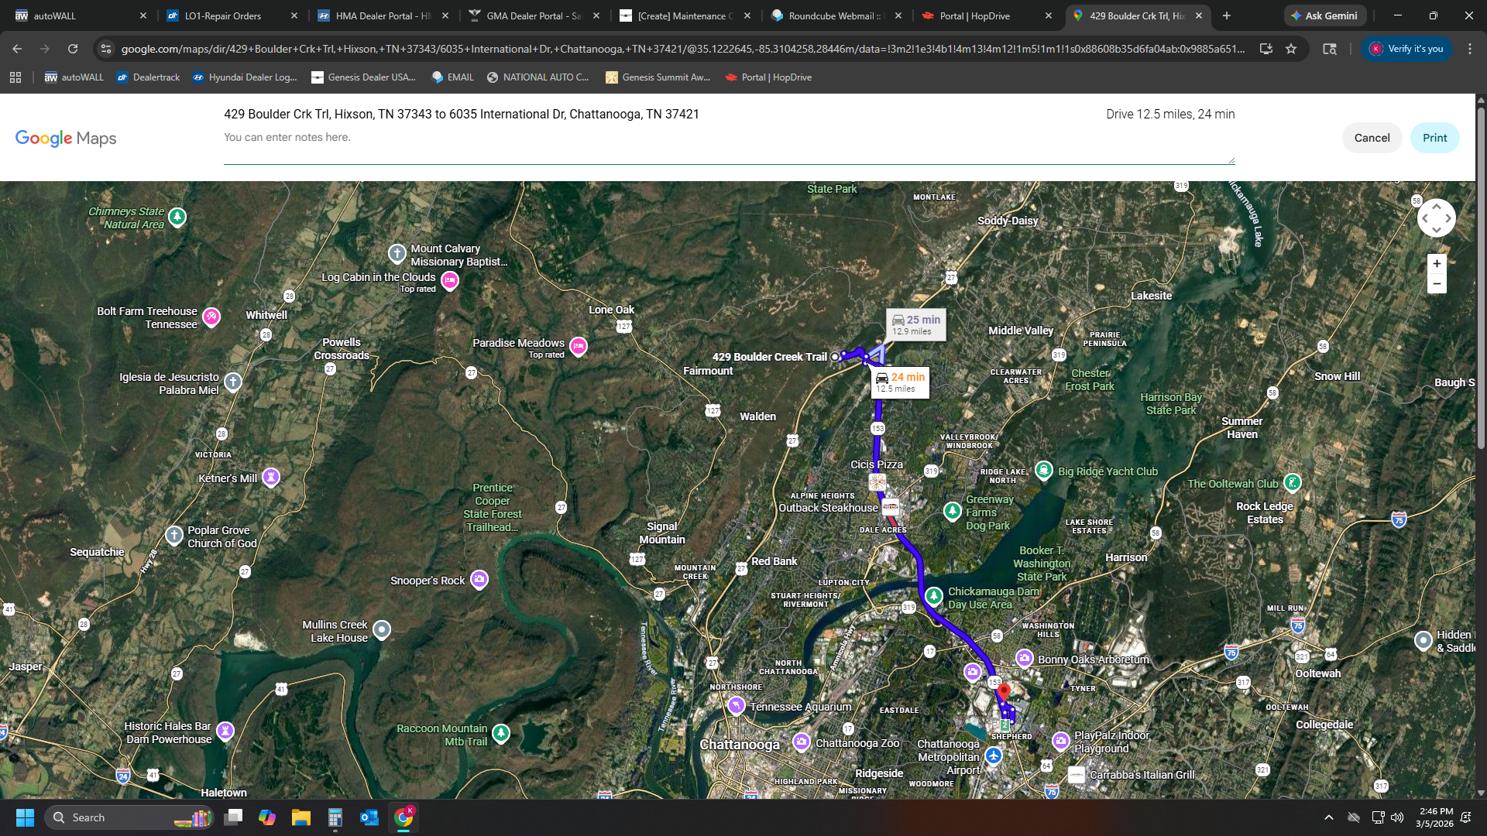Open the Chrome three-dot menu
This screenshot has height=836, width=1487.
pyautogui.click(x=1470, y=49)
